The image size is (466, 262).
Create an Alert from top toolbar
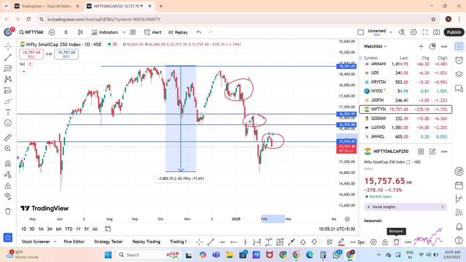pos(153,32)
